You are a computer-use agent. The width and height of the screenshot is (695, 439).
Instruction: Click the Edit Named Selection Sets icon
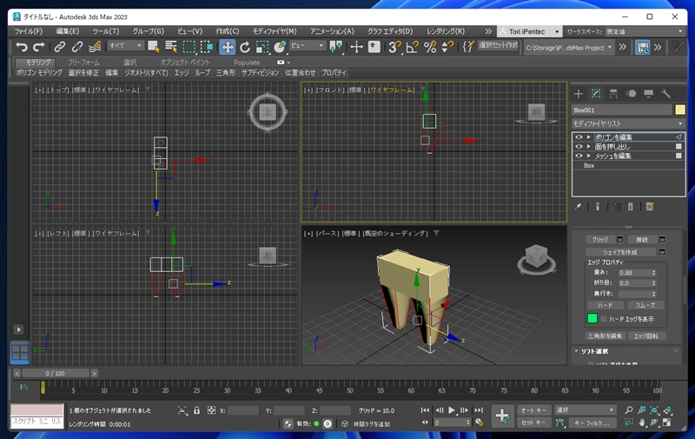[468, 47]
